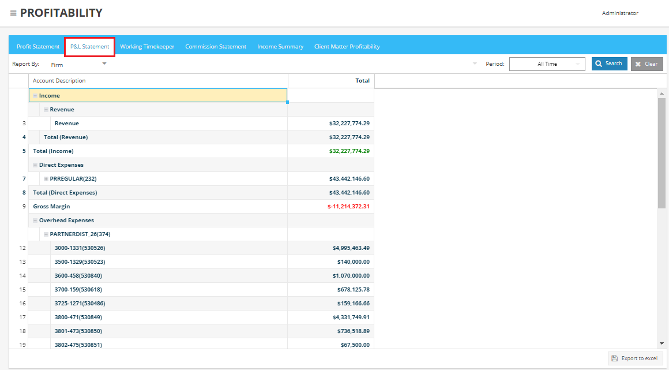669x370 pixels.
Task: Collapse the Direct Expenses section
Action: pyautogui.click(x=36, y=165)
